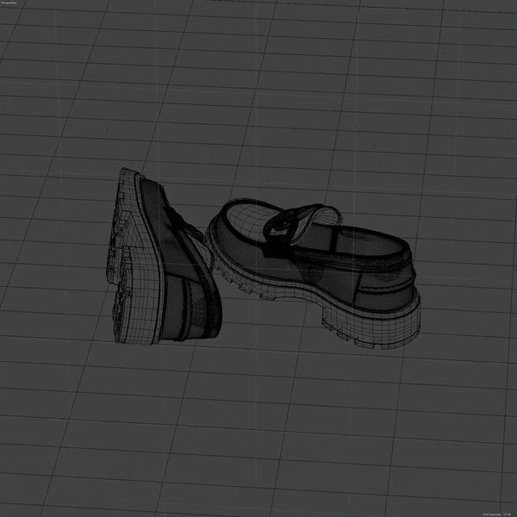Screen dimensions: 517x517
Task: Select the flat-lying wireframe shoe model
Action: (314, 274)
